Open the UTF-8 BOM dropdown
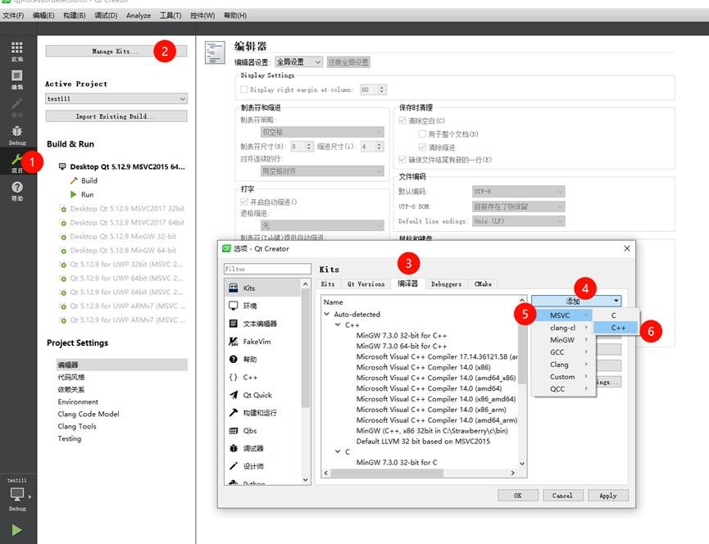The width and height of the screenshot is (709, 544). 519,206
